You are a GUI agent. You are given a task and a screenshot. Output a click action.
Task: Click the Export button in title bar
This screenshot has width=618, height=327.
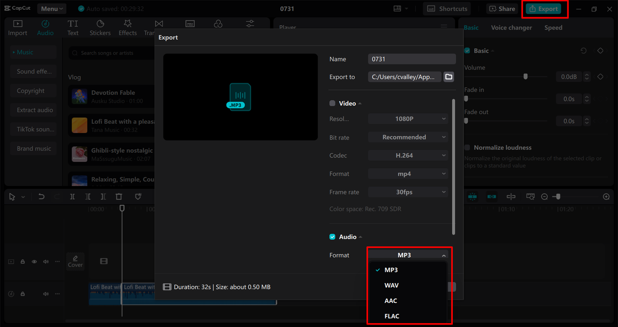click(544, 9)
